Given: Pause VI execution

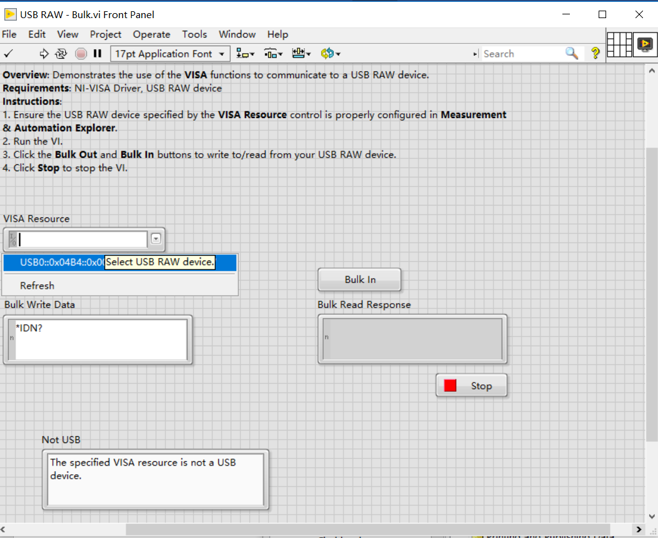Looking at the screenshot, I should [x=97, y=54].
